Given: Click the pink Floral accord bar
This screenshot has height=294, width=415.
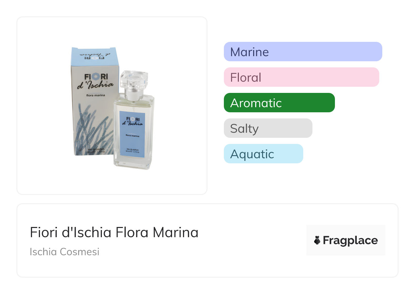Looking at the screenshot, I should [x=301, y=77].
